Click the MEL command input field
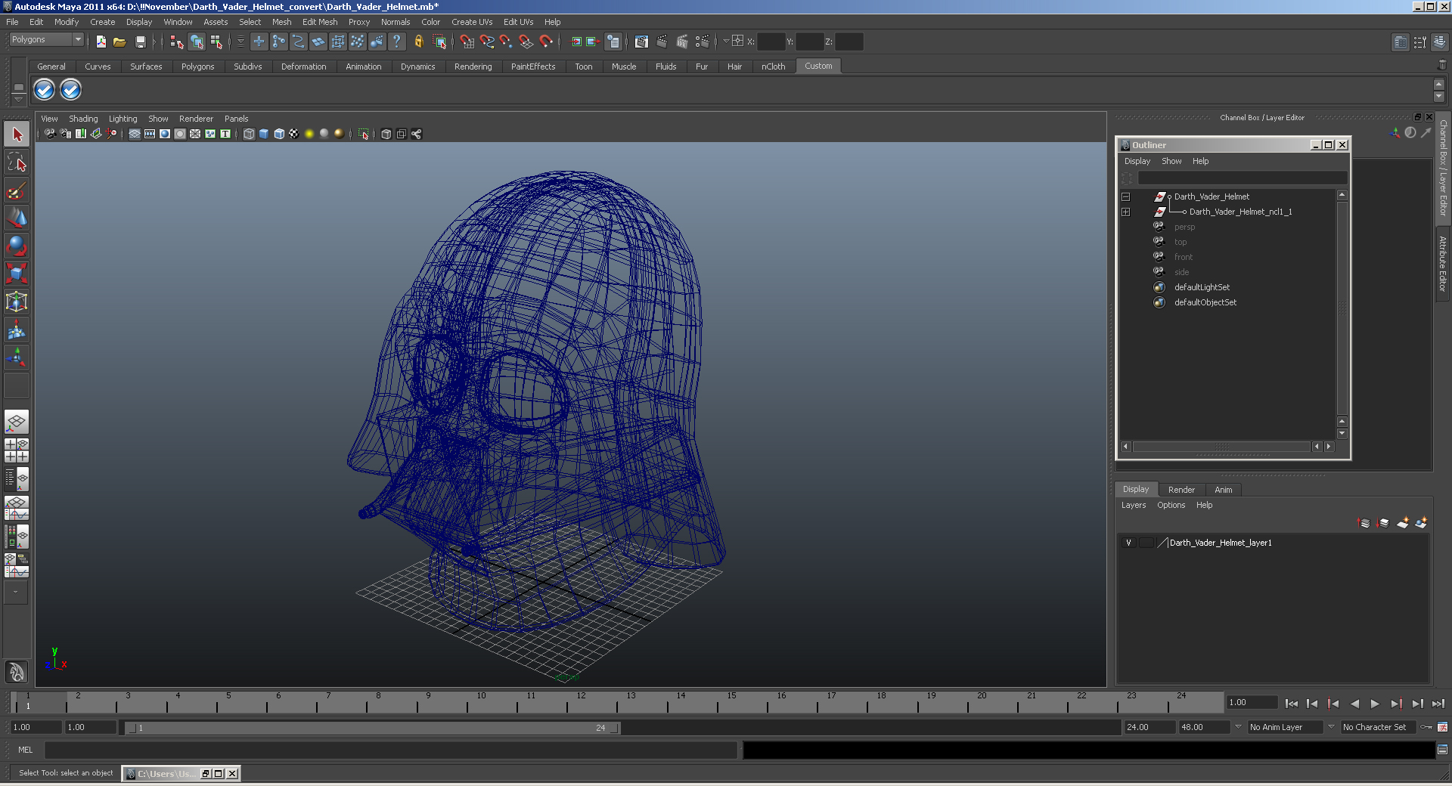 point(390,750)
